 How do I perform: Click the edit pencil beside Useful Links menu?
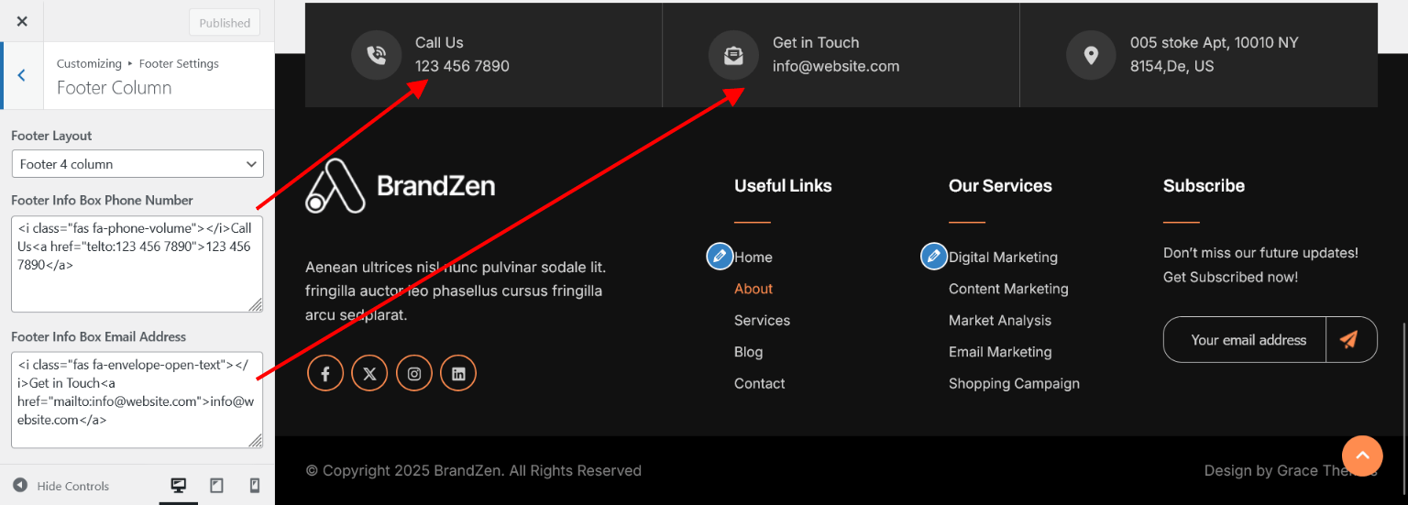tap(720, 256)
